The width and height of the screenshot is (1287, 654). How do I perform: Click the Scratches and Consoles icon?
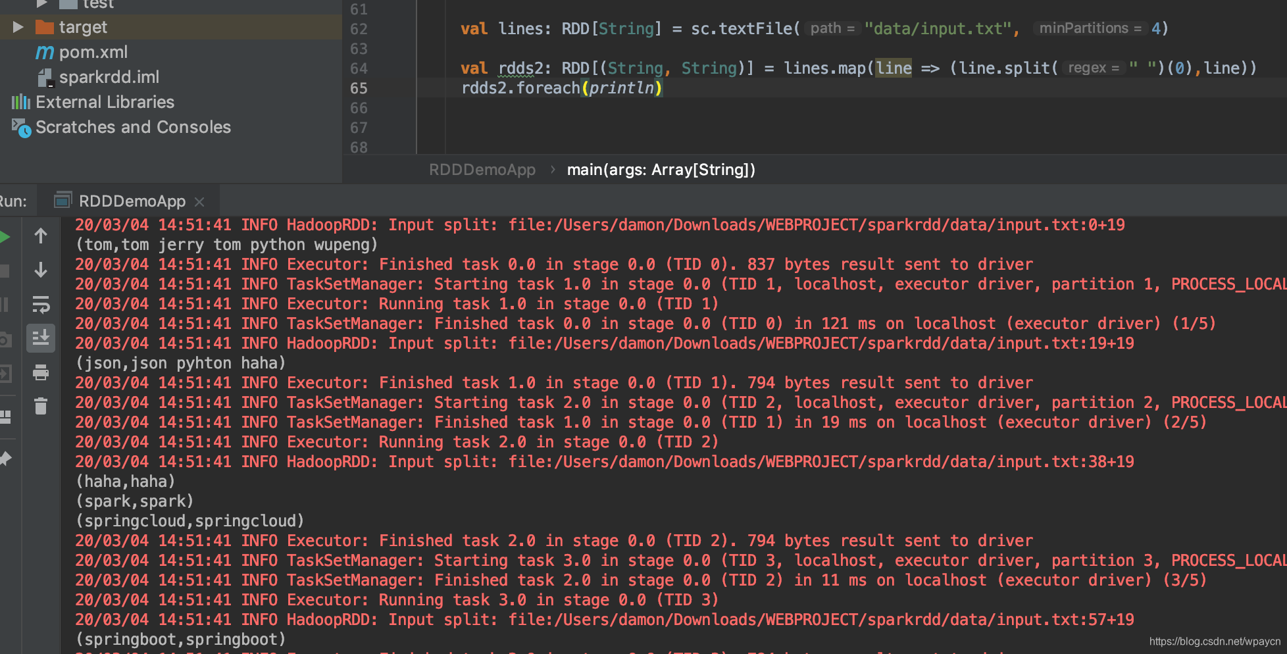(21, 128)
